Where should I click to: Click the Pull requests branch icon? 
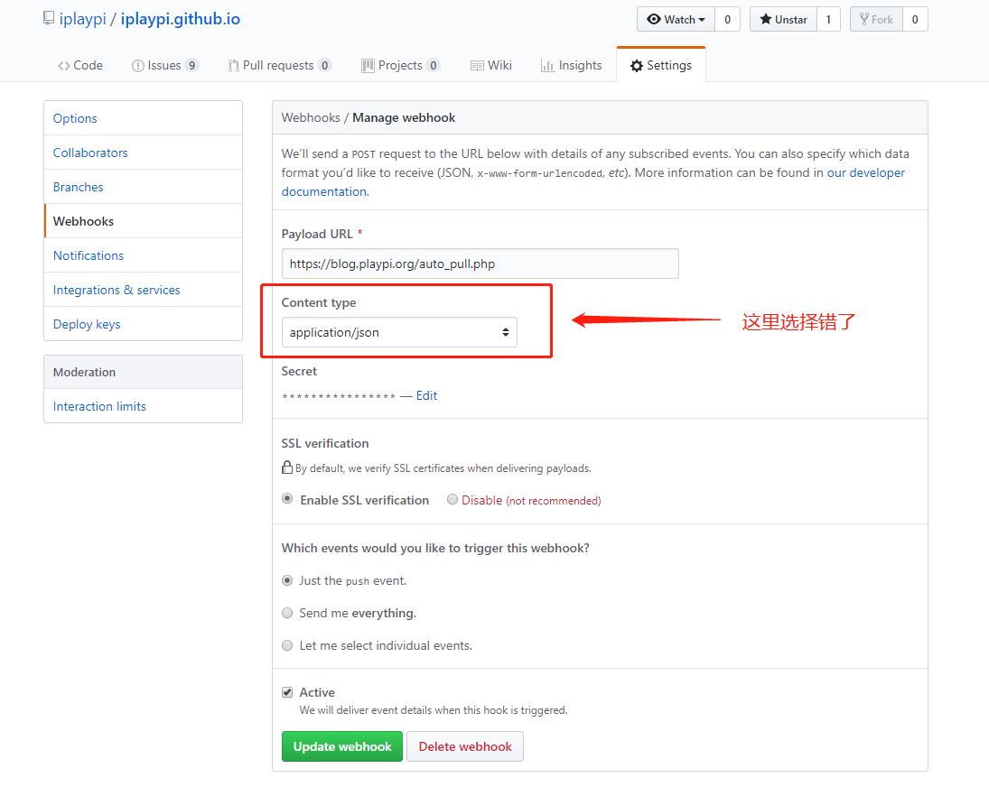[233, 66]
